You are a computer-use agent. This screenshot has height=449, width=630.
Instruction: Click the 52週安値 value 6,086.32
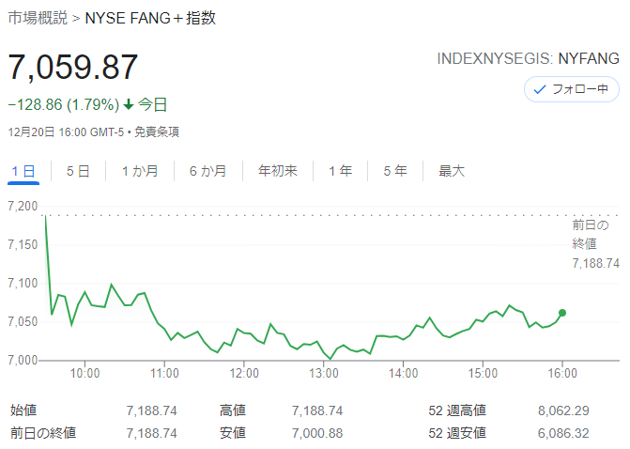coord(563,433)
